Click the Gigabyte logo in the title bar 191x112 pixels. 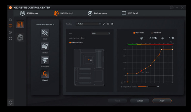pyautogui.click(x=11, y=7)
